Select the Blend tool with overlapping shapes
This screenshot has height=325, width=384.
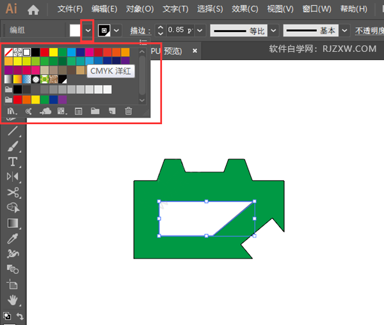[13, 269]
